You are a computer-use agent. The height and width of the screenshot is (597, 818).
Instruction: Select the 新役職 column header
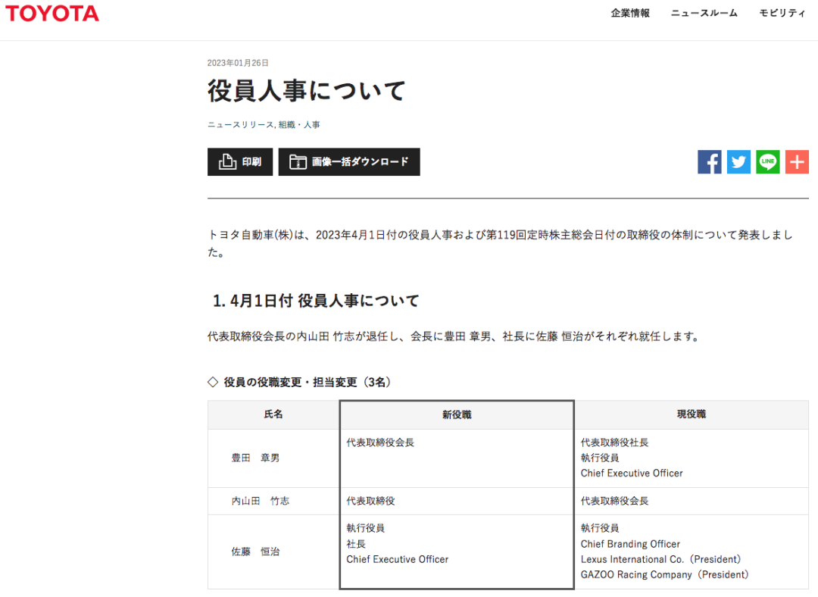click(x=457, y=414)
